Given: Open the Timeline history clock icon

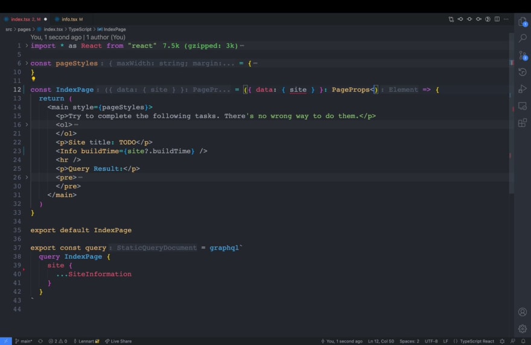Looking at the screenshot, I should pos(523,72).
